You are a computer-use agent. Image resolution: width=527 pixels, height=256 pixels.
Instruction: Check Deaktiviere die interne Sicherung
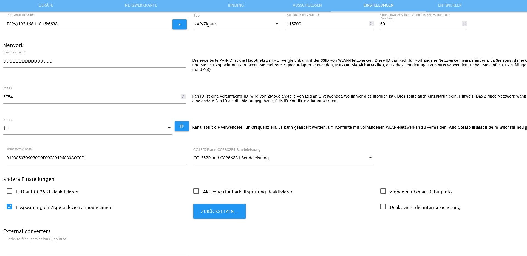[383, 207]
